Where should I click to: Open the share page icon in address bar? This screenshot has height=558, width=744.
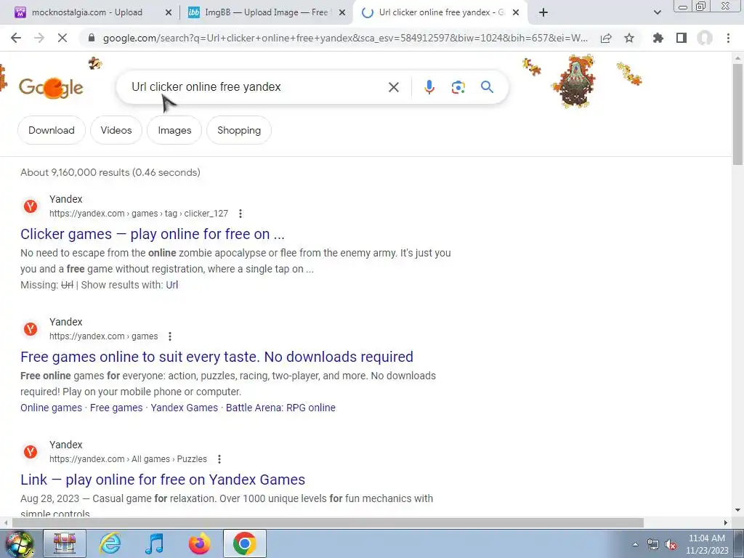(606, 38)
